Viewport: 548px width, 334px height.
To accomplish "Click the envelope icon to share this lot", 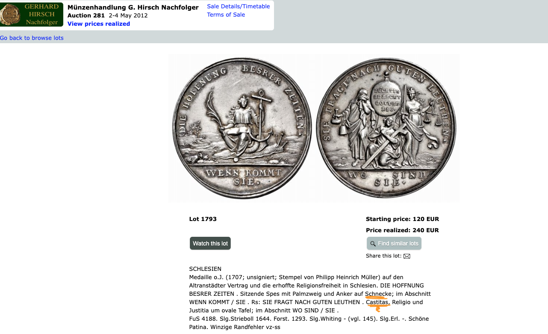I will [407, 256].
